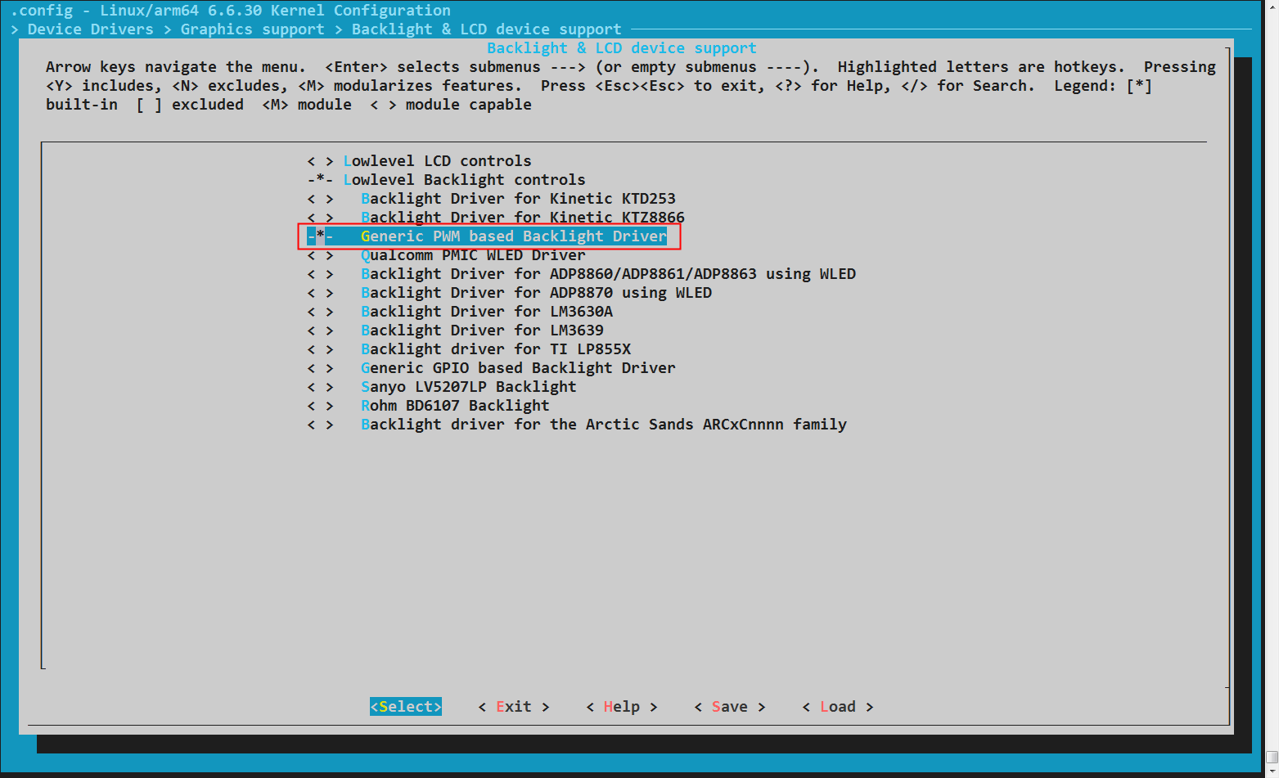The image size is (1279, 778).
Task: Enable Backlight Driver for ADP8870 using WLED
Action: [x=537, y=292]
